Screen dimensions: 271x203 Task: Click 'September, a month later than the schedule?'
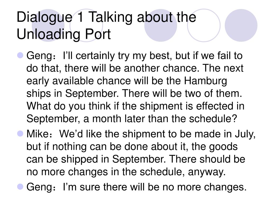point(132,119)
